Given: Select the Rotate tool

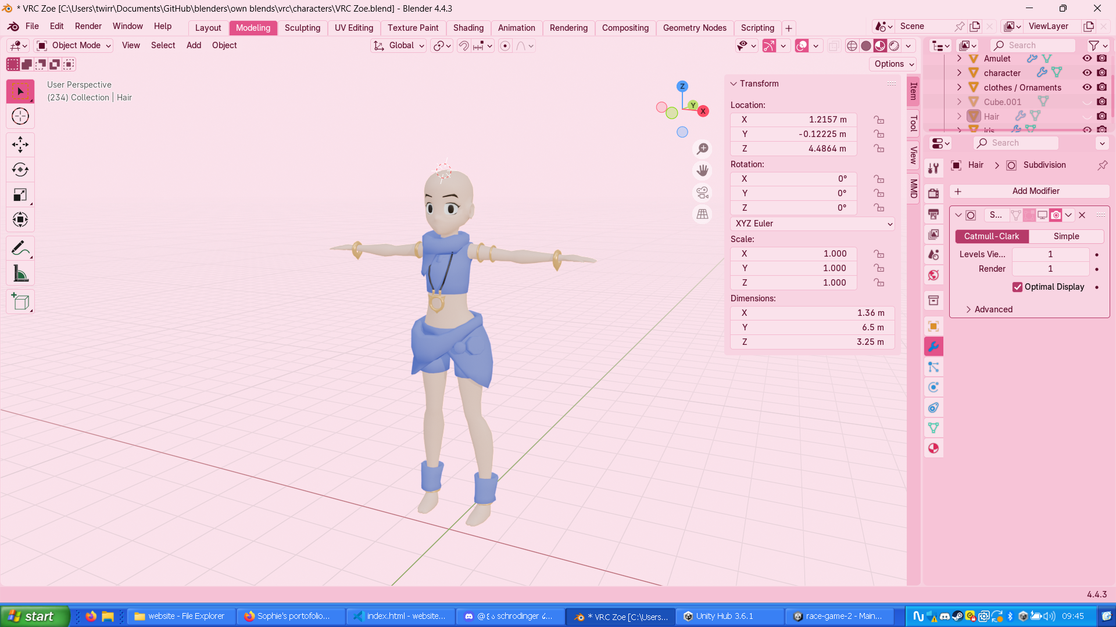Looking at the screenshot, I should [20, 170].
